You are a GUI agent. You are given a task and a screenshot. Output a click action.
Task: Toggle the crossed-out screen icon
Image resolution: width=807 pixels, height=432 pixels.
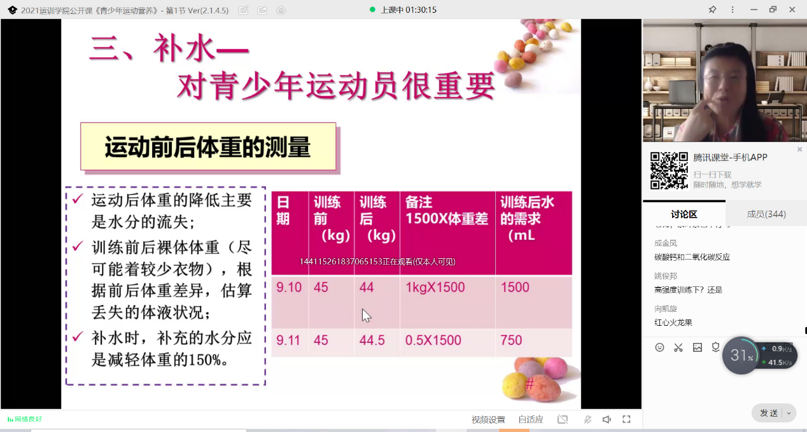(563, 419)
